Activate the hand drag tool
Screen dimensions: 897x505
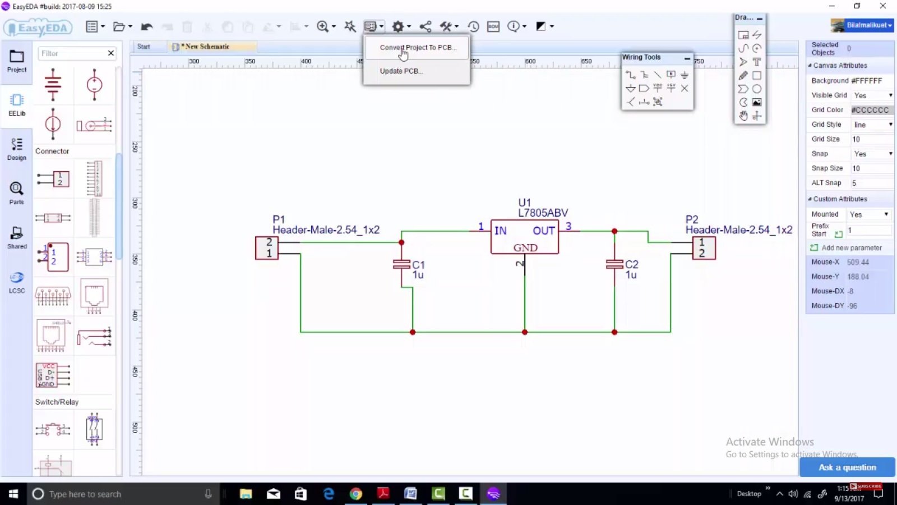(x=743, y=116)
